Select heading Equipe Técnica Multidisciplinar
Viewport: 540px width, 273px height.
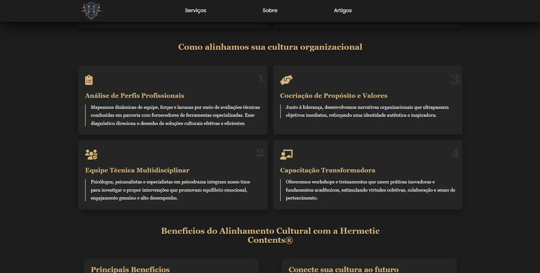click(x=137, y=170)
